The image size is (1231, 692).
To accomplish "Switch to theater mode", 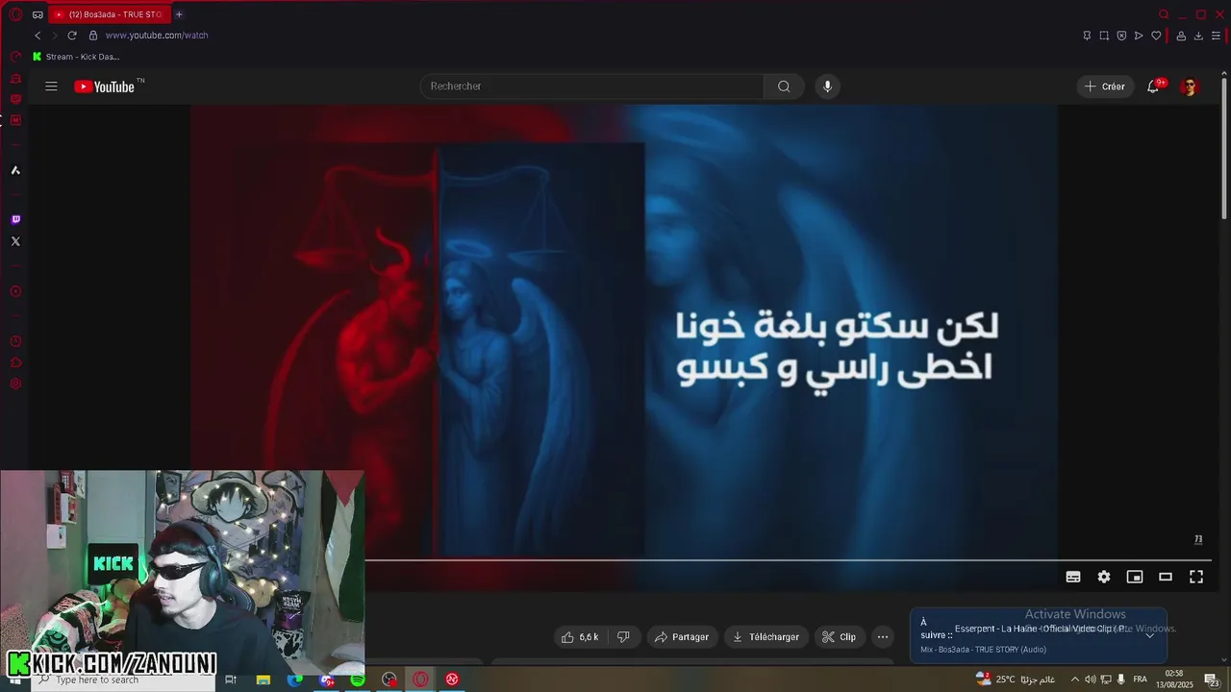I will coord(1166,577).
